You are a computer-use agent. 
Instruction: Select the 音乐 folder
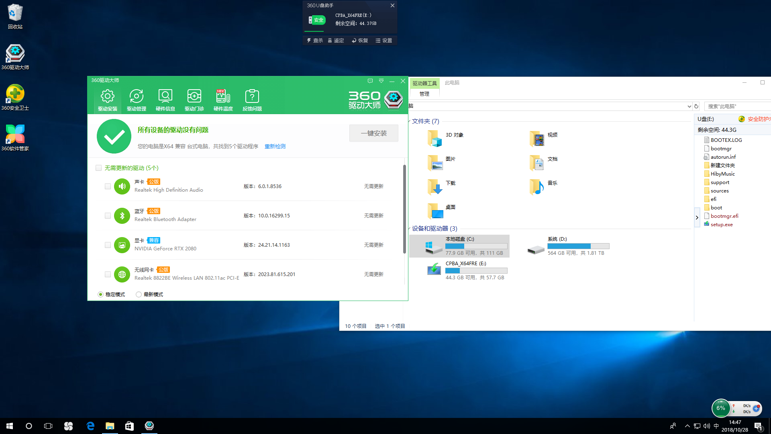(544, 187)
